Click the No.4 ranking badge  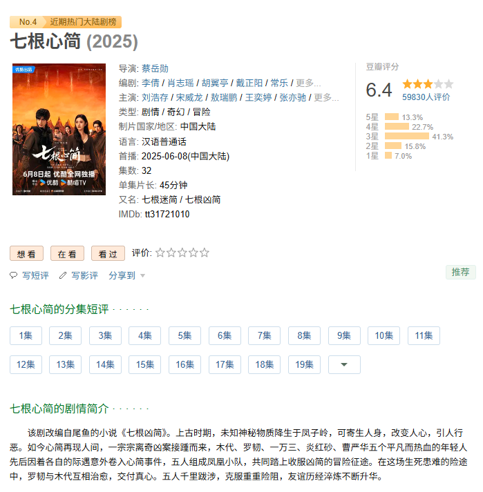28,22
